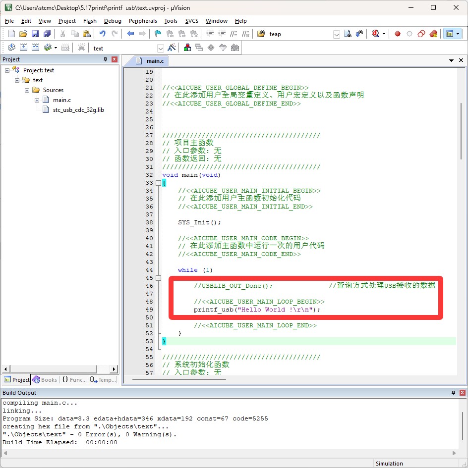The image size is (468, 468).
Task: Open the Batch Build dropdown arrow
Action: [56, 48]
